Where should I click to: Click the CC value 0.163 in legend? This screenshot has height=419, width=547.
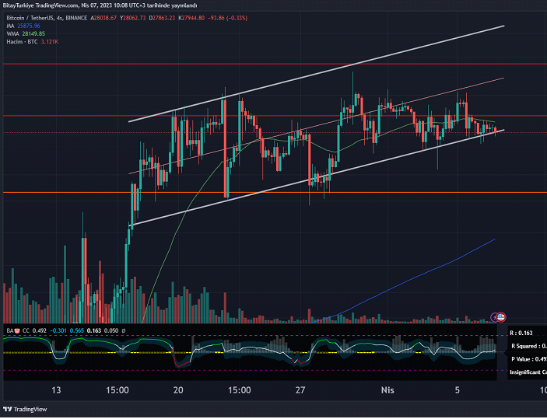[x=94, y=330]
